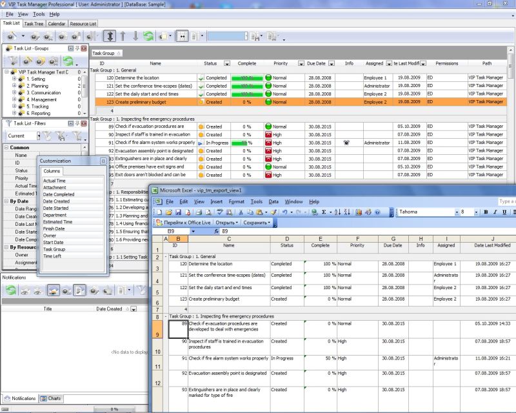Open the Status column filter dropdown
Image resolution: width=516 pixels, height=413 pixels.
(227, 63)
